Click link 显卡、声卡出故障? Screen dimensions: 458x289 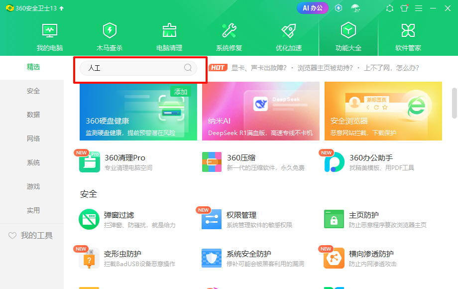(x=259, y=68)
